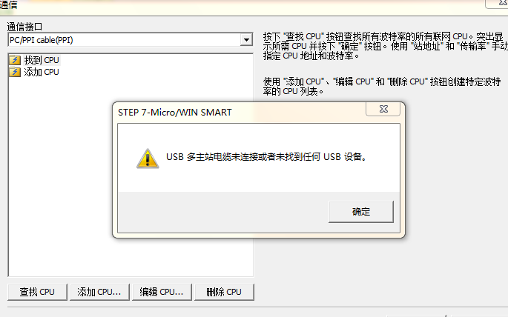
Task: Click the 编辑 CPU... button
Action: coord(162,292)
